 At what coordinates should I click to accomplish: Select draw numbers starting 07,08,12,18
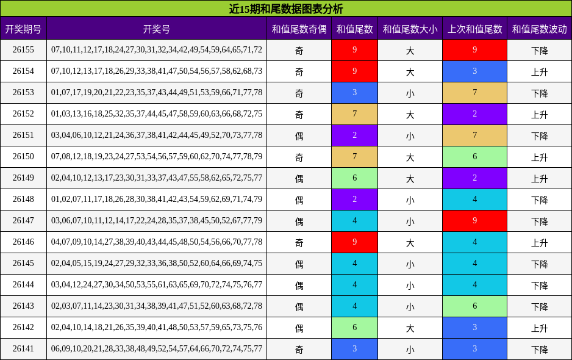point(157,157)
